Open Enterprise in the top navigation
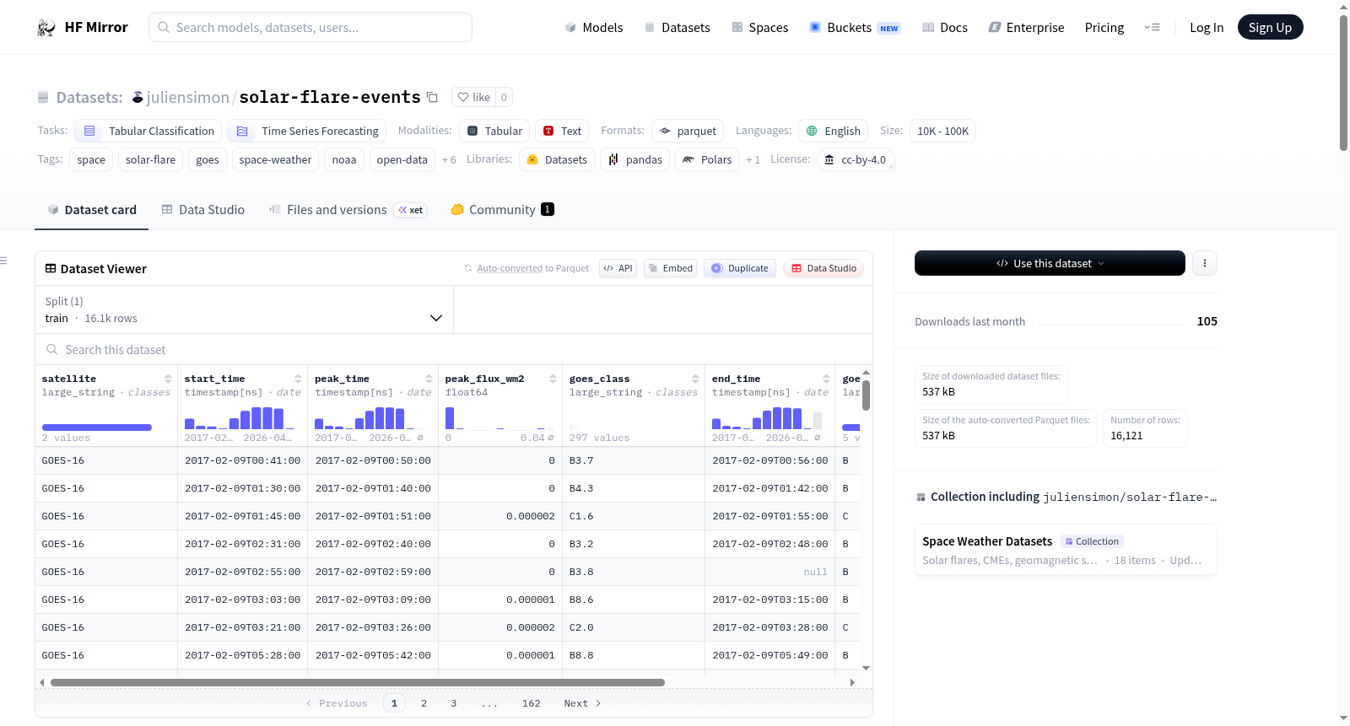Viewport: 1350px width, 726px height. (x=1027, y=27)
